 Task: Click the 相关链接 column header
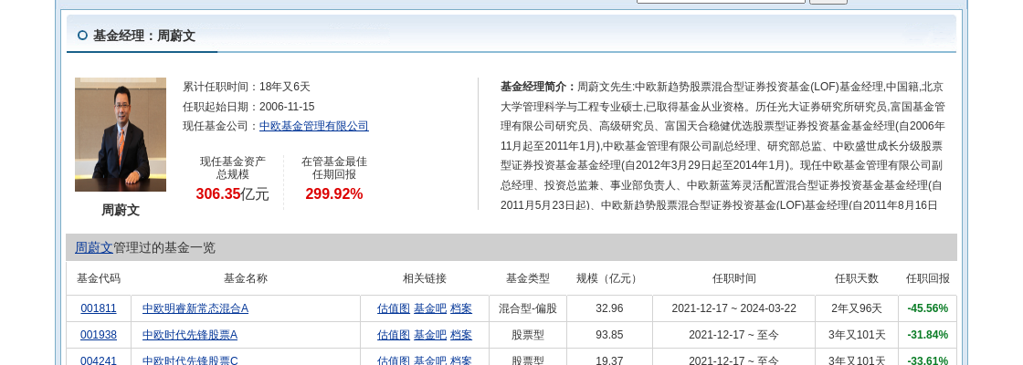pyautogui.click(x=425, y=278)
